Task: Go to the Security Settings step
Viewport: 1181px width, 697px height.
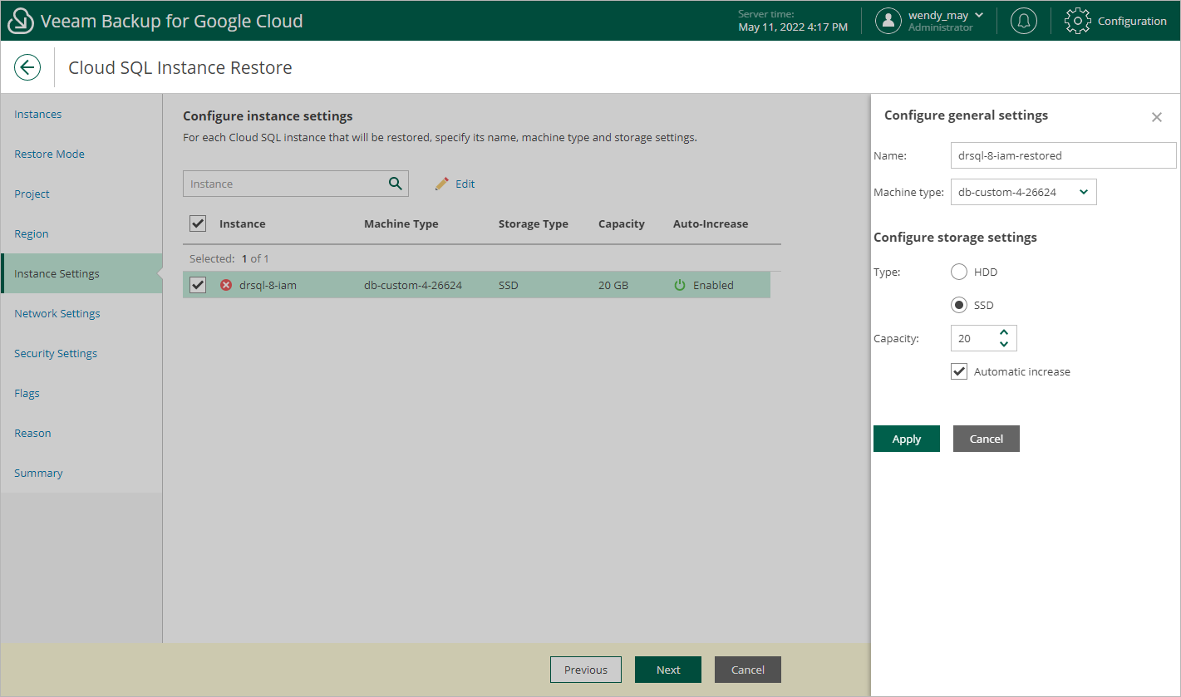Action: click(x=56, y=353)
